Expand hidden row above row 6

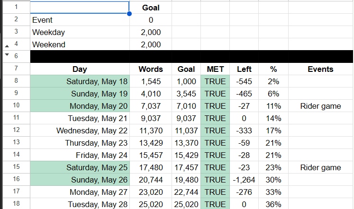point(7,54)
